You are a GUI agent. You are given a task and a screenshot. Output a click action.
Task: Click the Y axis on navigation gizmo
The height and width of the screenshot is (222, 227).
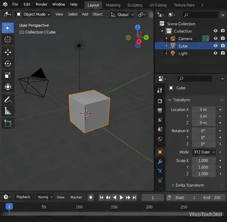(x=146, y=38)
